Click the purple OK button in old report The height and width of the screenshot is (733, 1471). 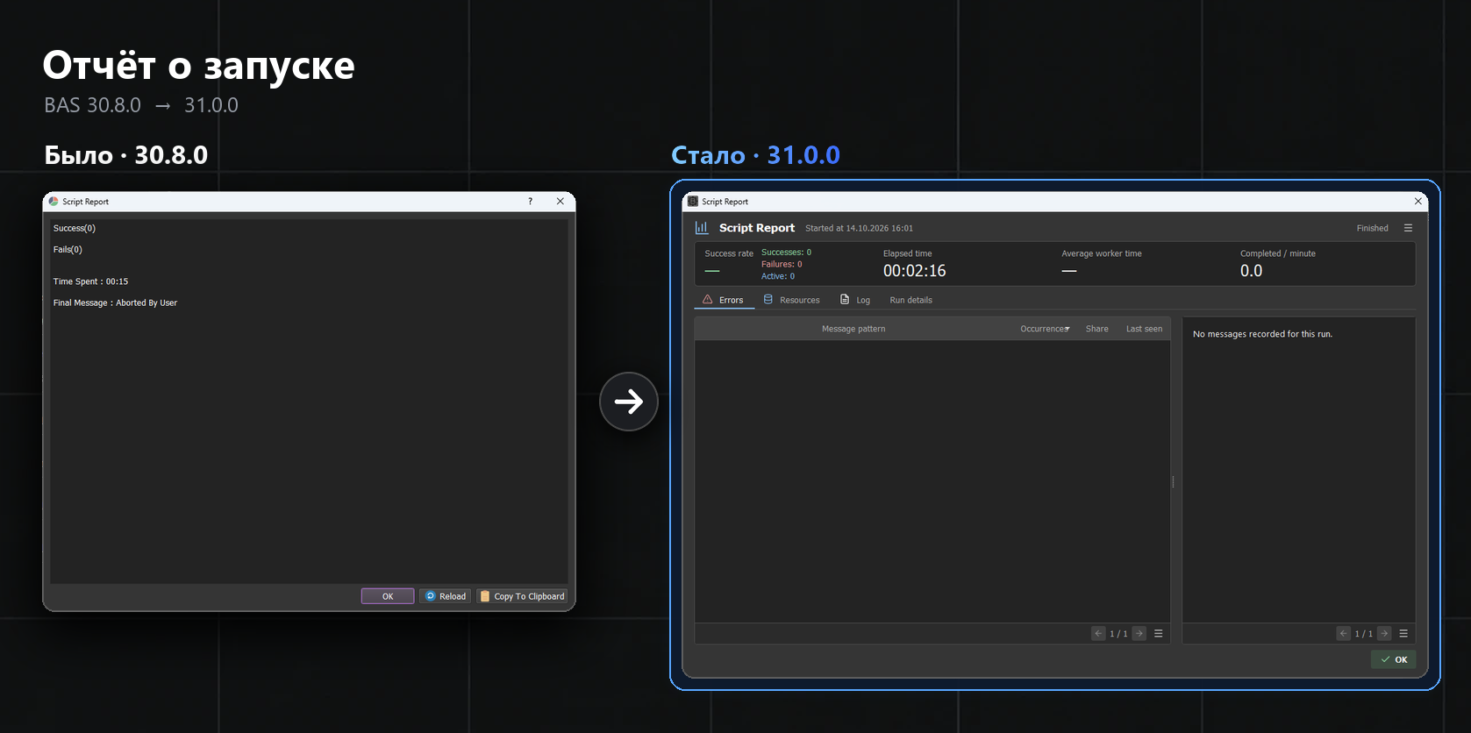tap(388, 596)
